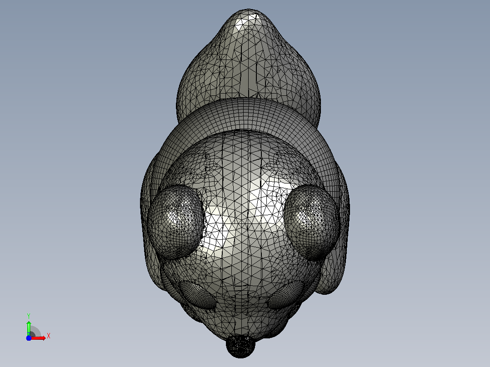The width and height of the screenshot is (490, 367).
Task: Click the blue Z axis origin dot
Action: [29, 338]
